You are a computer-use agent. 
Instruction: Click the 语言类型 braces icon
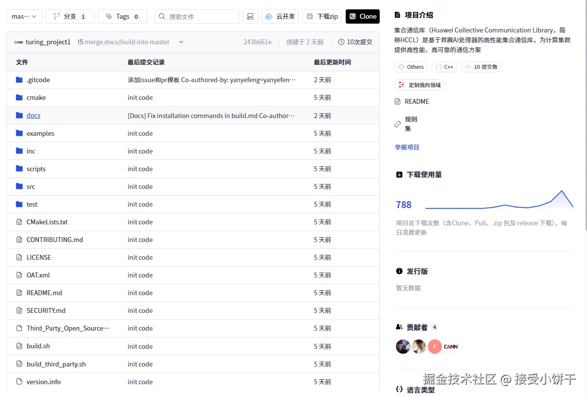[x=399, y=389]
